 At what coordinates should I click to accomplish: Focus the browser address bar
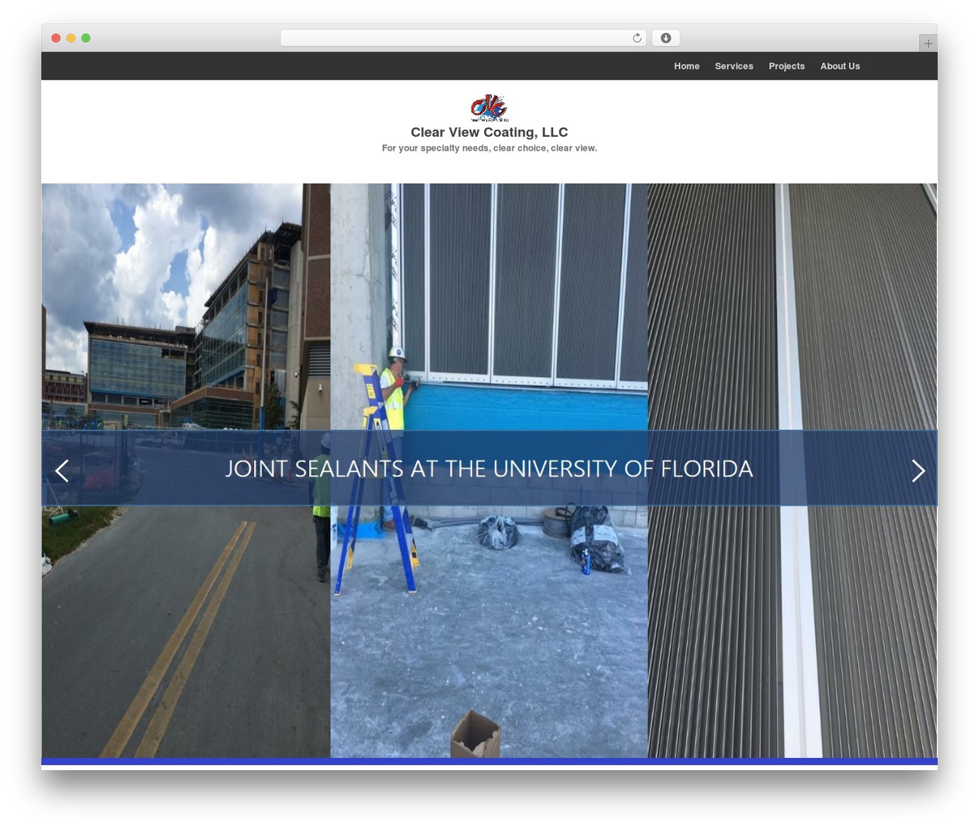click(463, 38)
